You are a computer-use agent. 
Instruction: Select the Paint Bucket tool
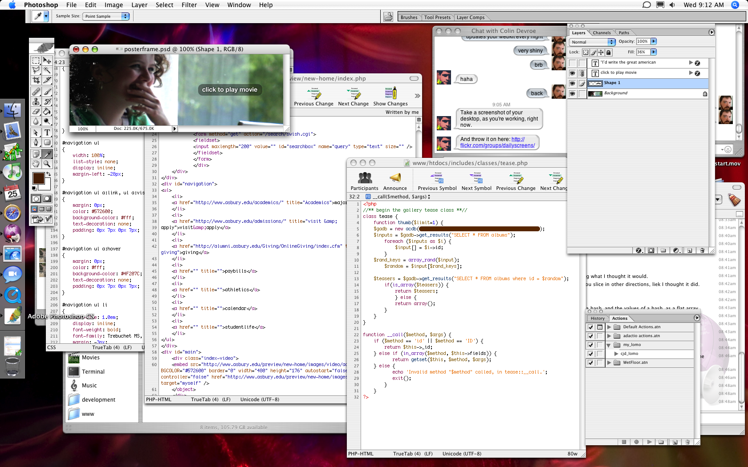click(47, 111)
